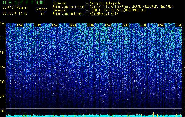This screenshot has height=117, width=185.
Task: Select the A504HB(yagi 4el) antenna value
Action: tap(104, 14)
